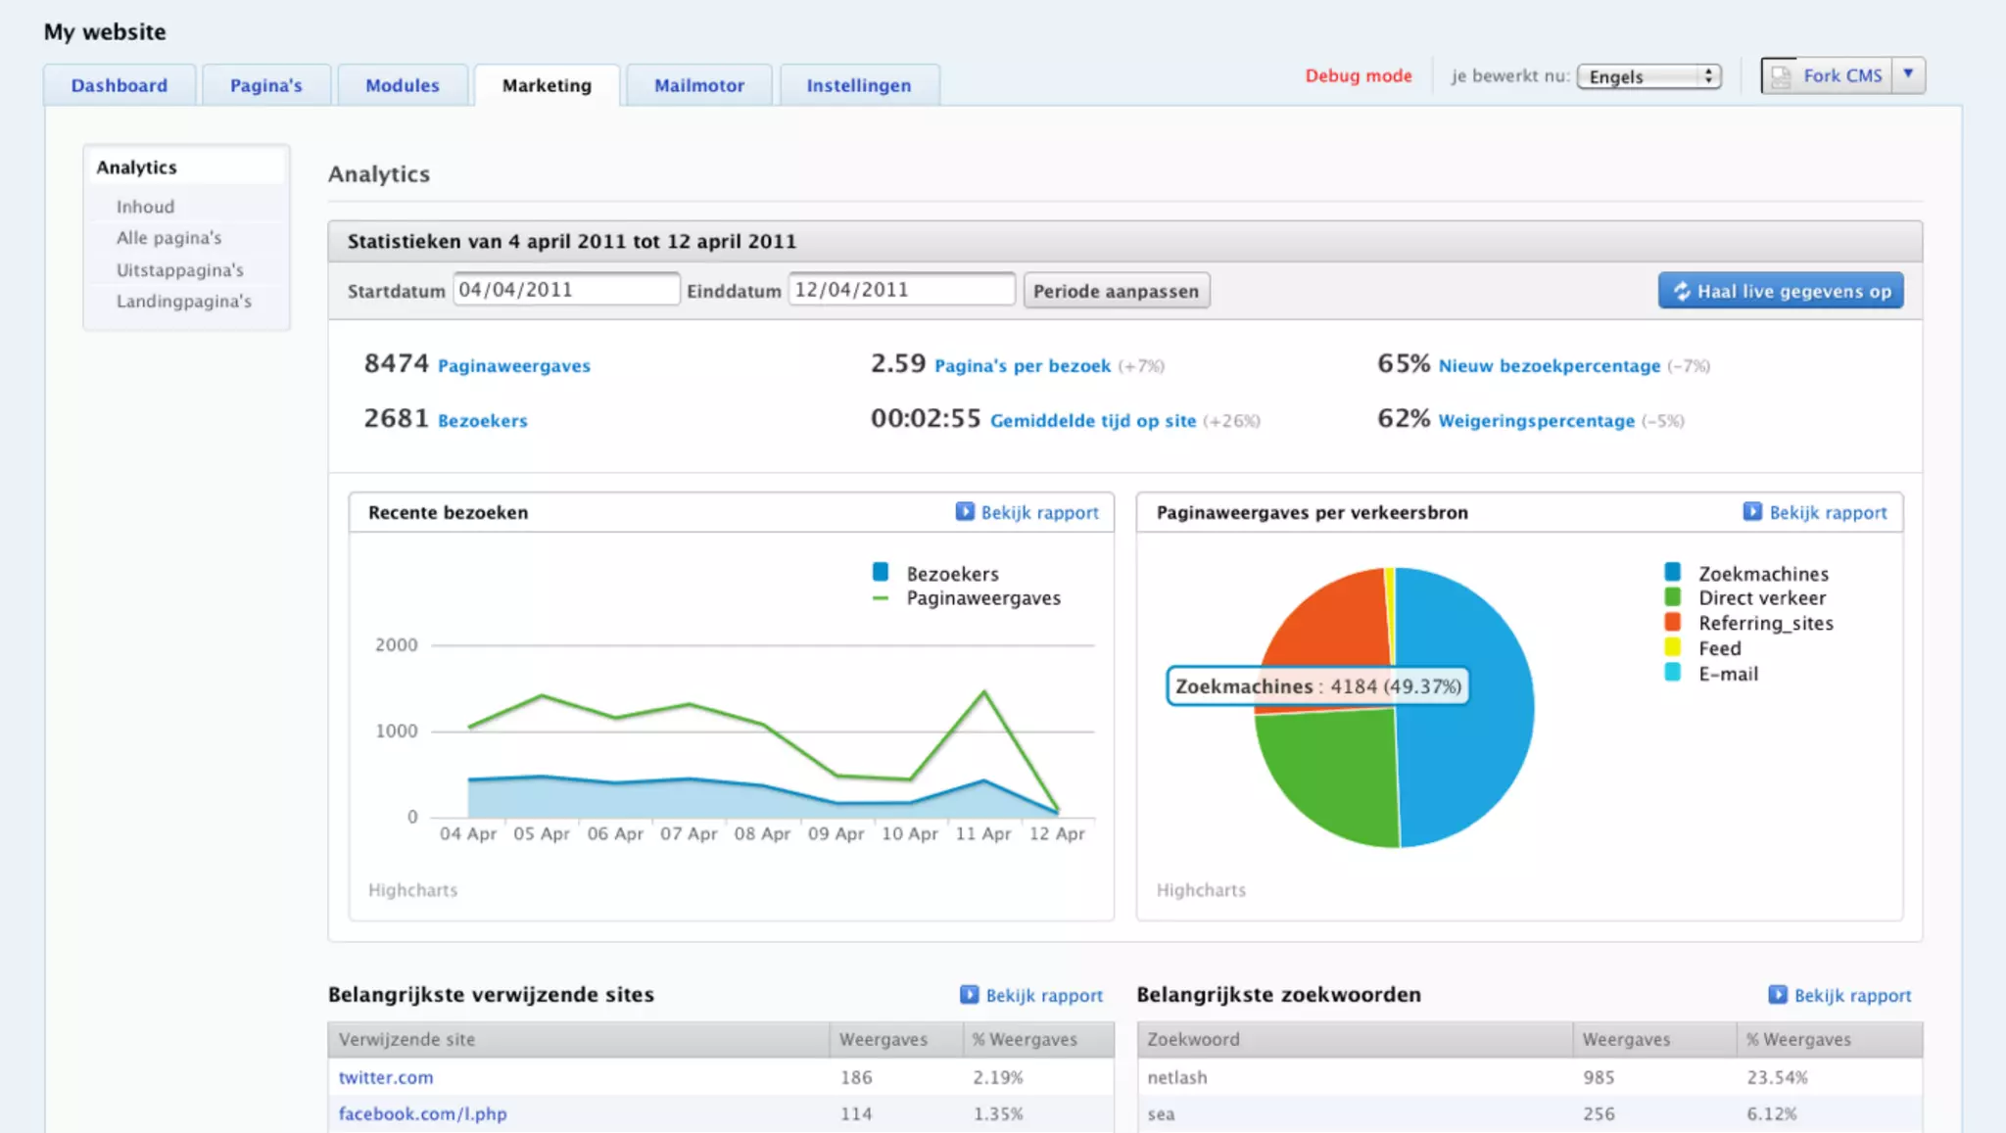This screenshot has width=2006, height=1133.
Task: Open Landingpagina's in the sidebar
Action: click(183, 301)
